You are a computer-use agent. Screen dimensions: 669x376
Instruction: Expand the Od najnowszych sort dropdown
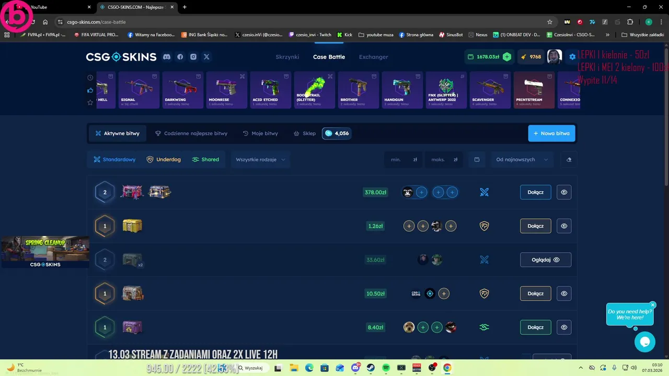click(x=522, y=159)
